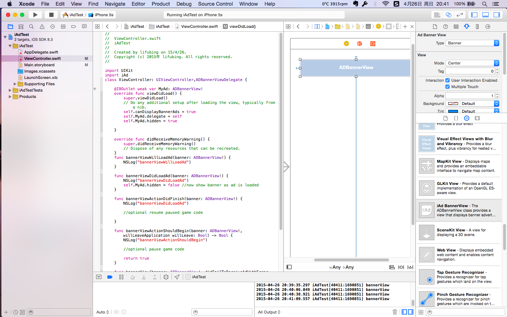Simulate location arrow icon
Image resolution: width=507 pixels, height=317 pixels.
pos(177,277)
